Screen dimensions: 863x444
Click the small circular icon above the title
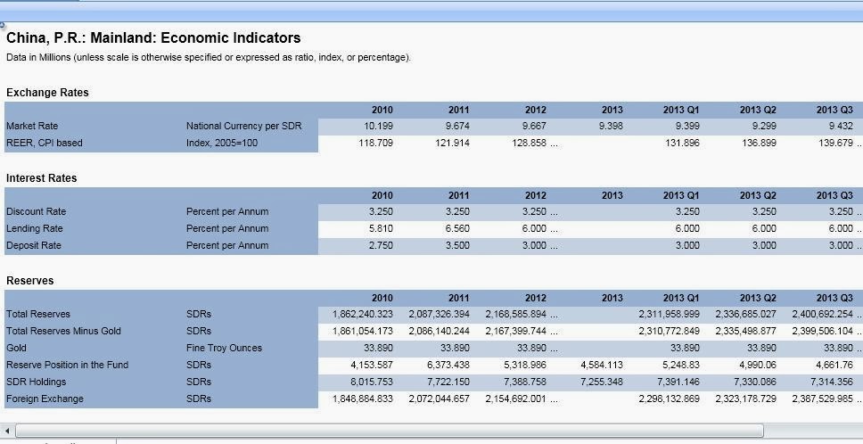(2, 25)
